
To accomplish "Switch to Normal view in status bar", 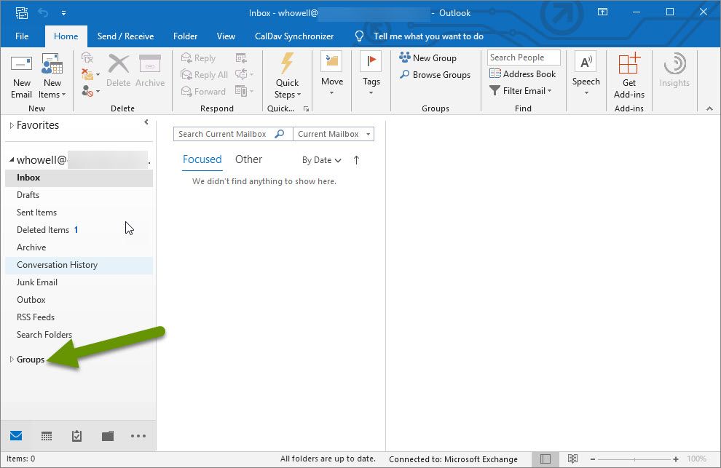I will coord(545,459).
